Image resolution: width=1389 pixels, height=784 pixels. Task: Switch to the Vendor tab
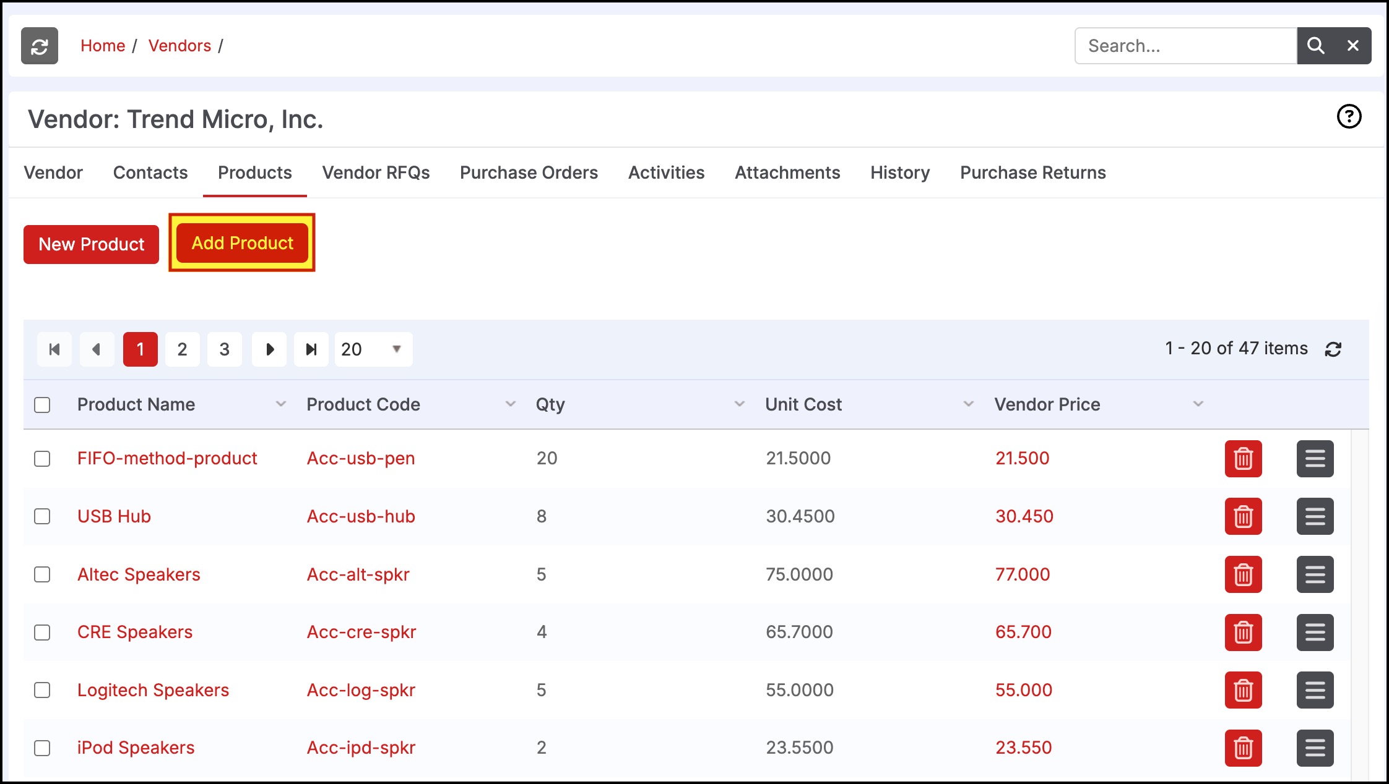(53, 173)
